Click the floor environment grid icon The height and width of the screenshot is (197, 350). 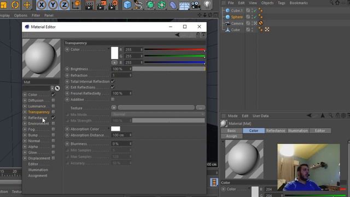click(x=184, y=5)
